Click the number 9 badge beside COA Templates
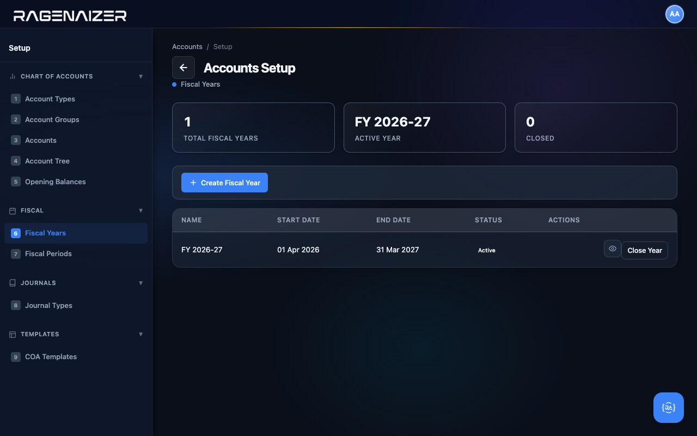Image resolution: width=697 pixels, height=436 pixels. (16, 357)
